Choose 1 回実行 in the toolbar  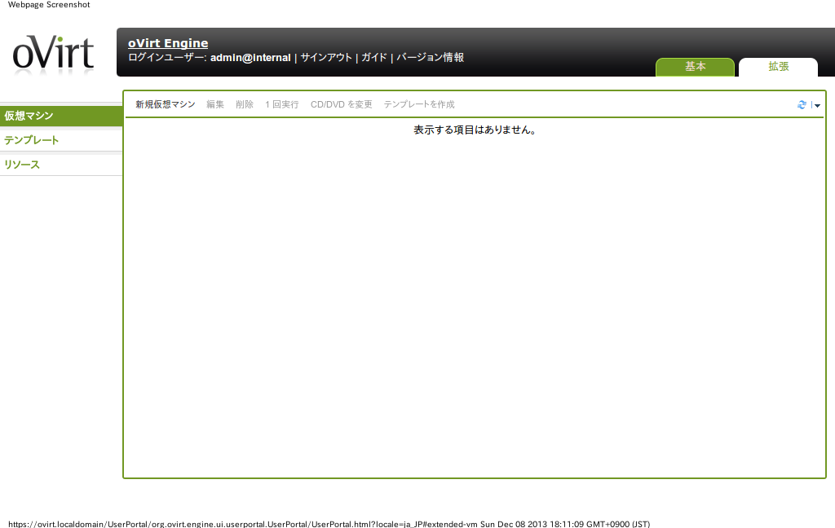pos(282,105)
